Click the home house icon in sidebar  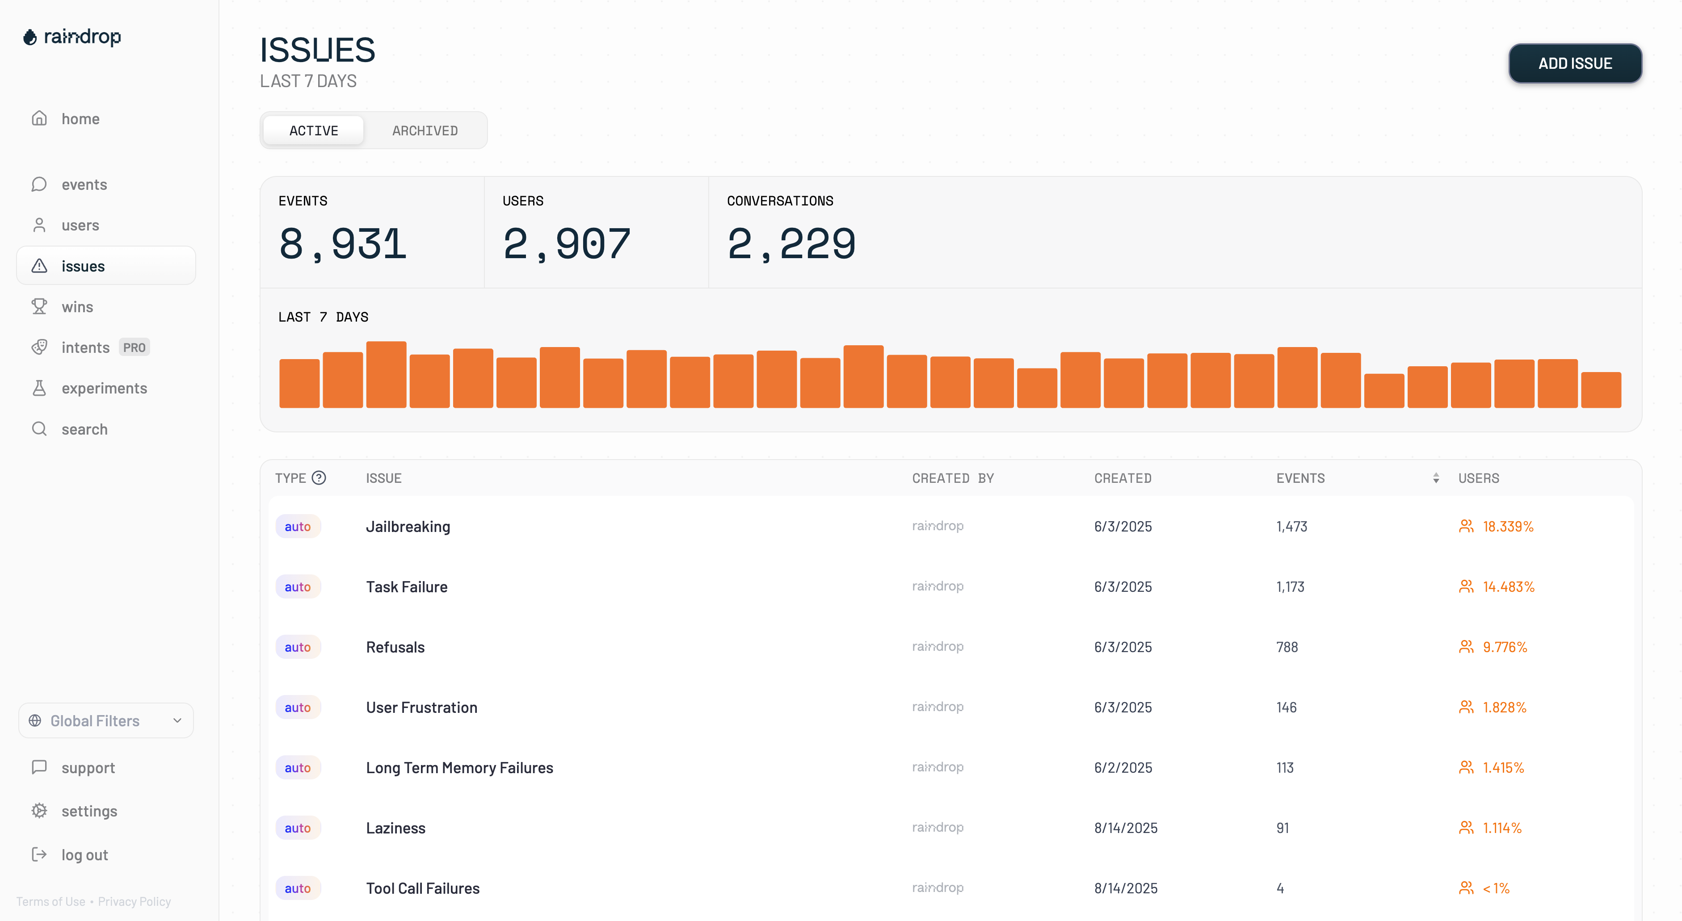click(x=39, y=118)
